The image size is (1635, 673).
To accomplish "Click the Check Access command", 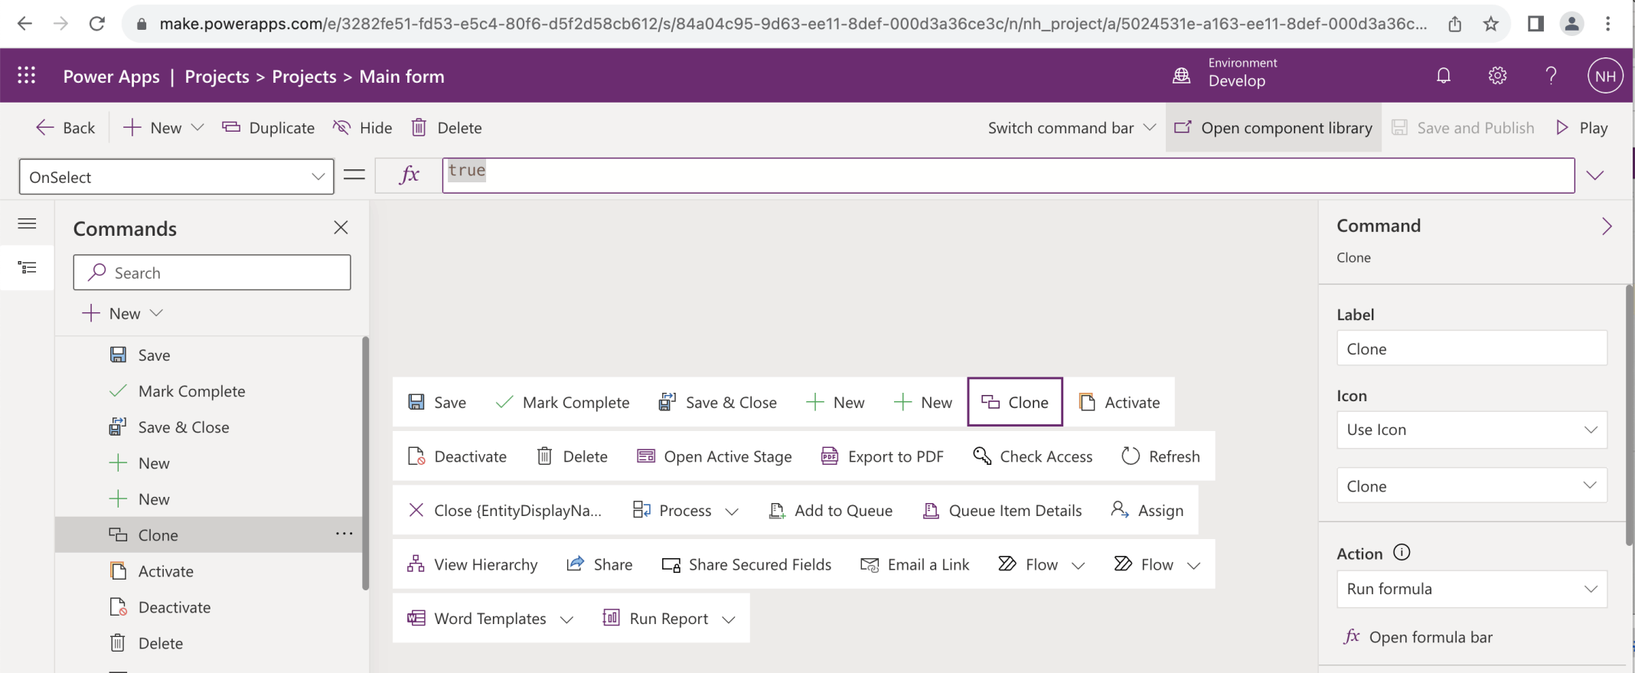I will click(1033, 456).
